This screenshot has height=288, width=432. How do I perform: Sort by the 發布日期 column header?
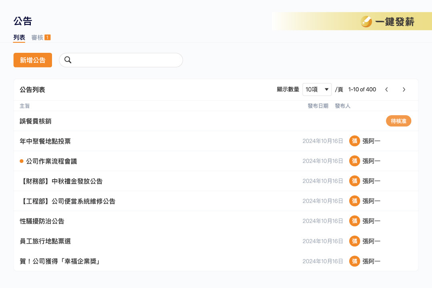[x=318, y=106]
